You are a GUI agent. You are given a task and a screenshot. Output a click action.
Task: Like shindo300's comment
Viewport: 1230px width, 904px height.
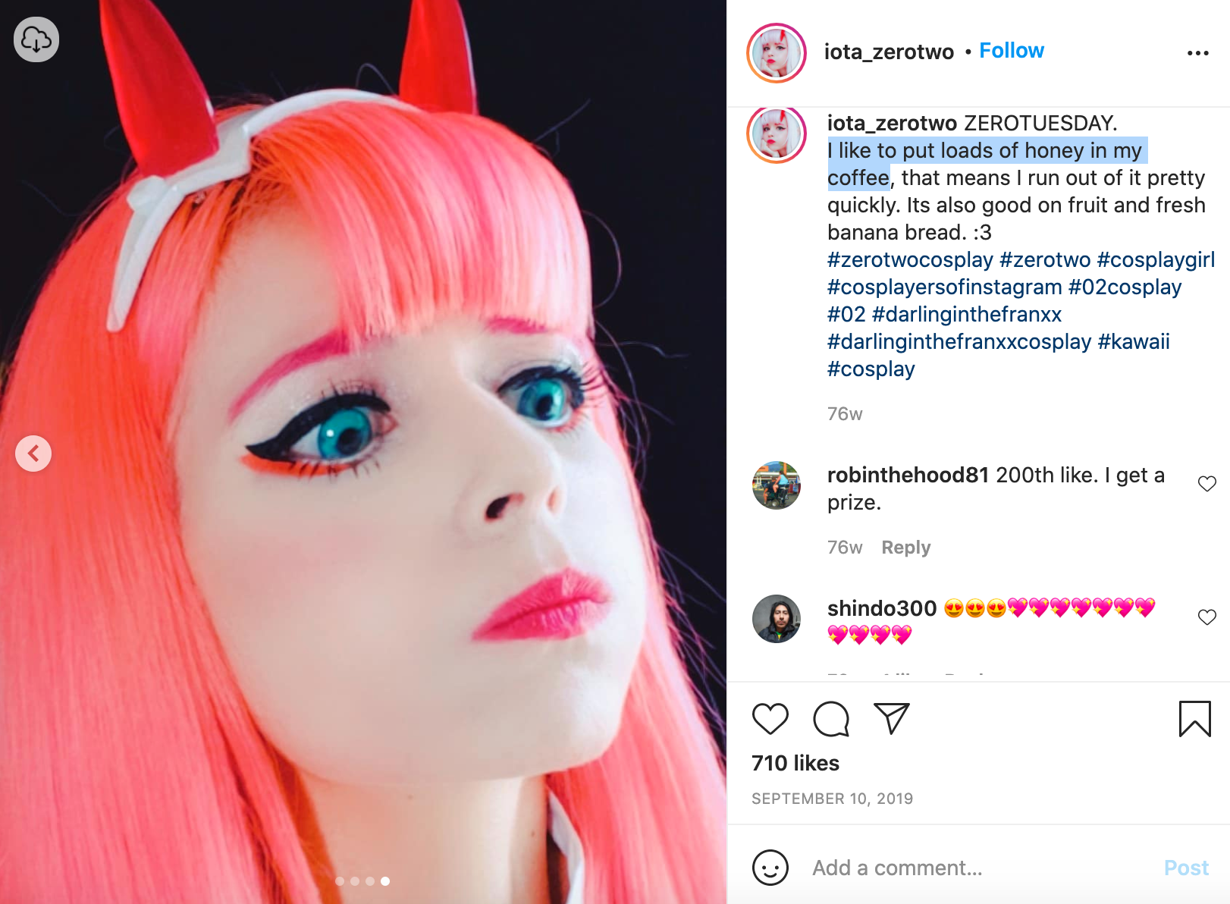tap(1207, 617)
